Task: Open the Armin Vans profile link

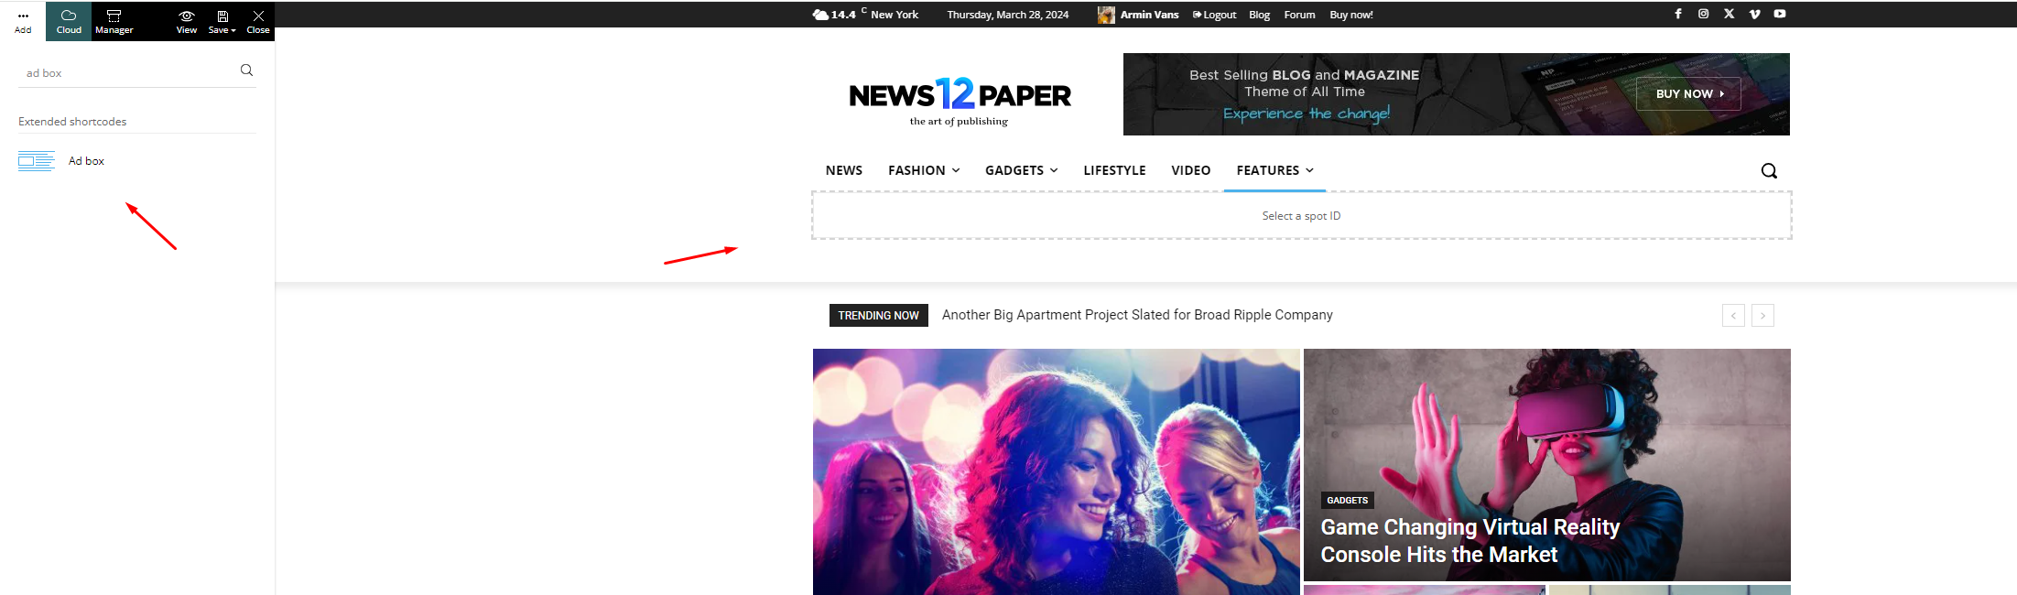Action: 1149,15
